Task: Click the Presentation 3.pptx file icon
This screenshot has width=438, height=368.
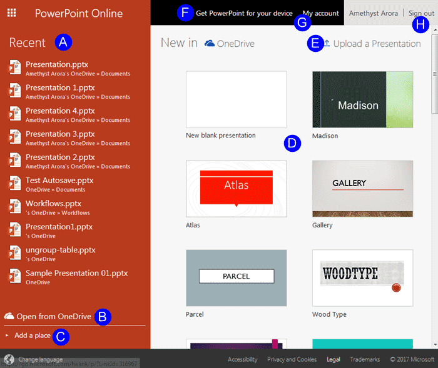Action: (x=14, y=137)
